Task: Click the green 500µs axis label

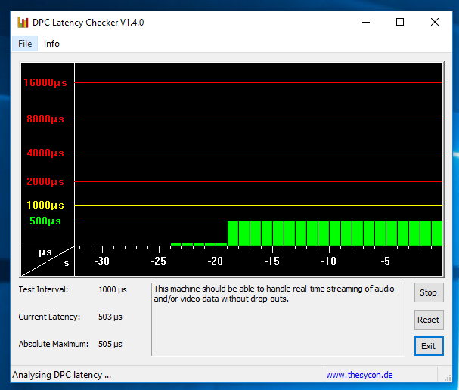Action: 45,221
